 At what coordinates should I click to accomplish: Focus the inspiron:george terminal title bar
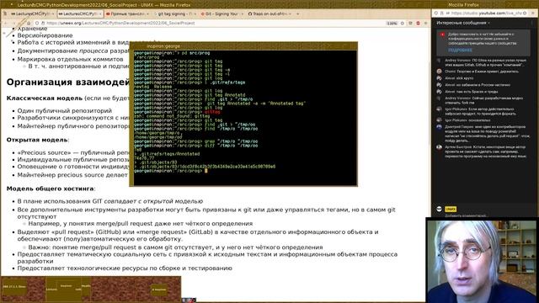tap(243, 46)
